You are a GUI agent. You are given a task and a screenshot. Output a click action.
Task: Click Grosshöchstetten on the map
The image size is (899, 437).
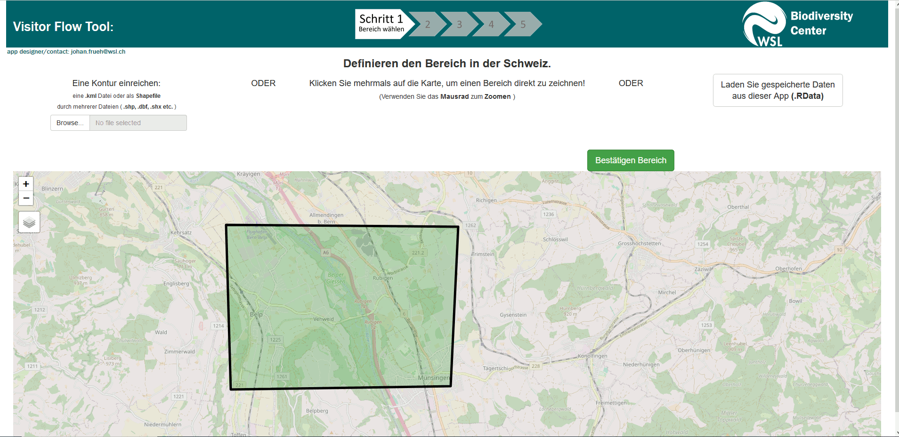[x=639, y=243]
